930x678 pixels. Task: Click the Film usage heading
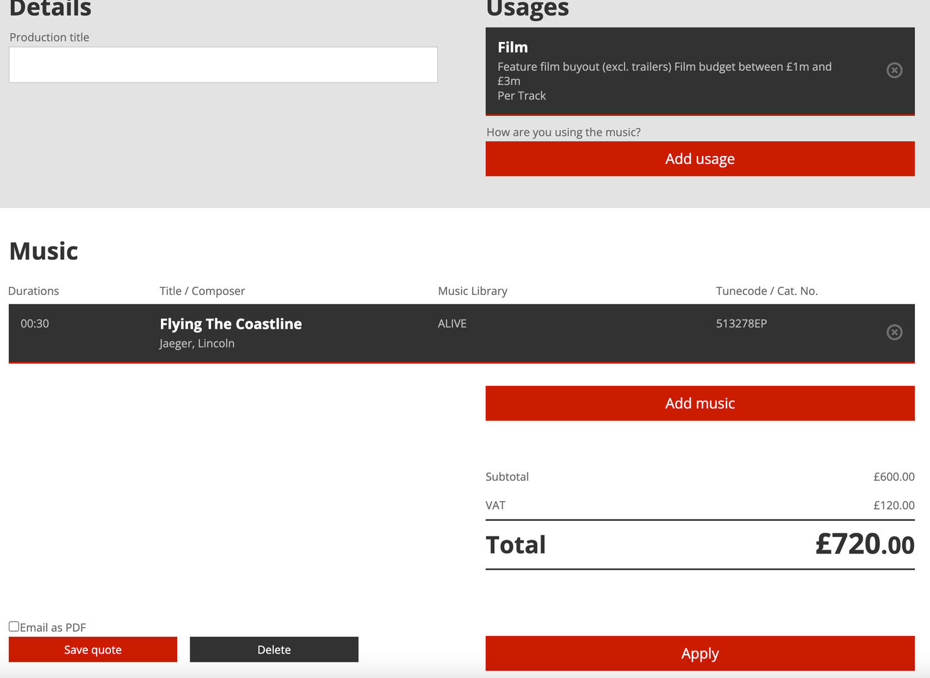pyautogui.click(x=512, y=48)
